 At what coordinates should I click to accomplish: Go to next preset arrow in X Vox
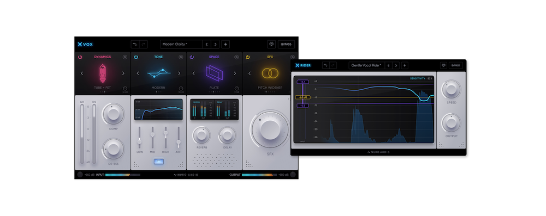point(216,45)
